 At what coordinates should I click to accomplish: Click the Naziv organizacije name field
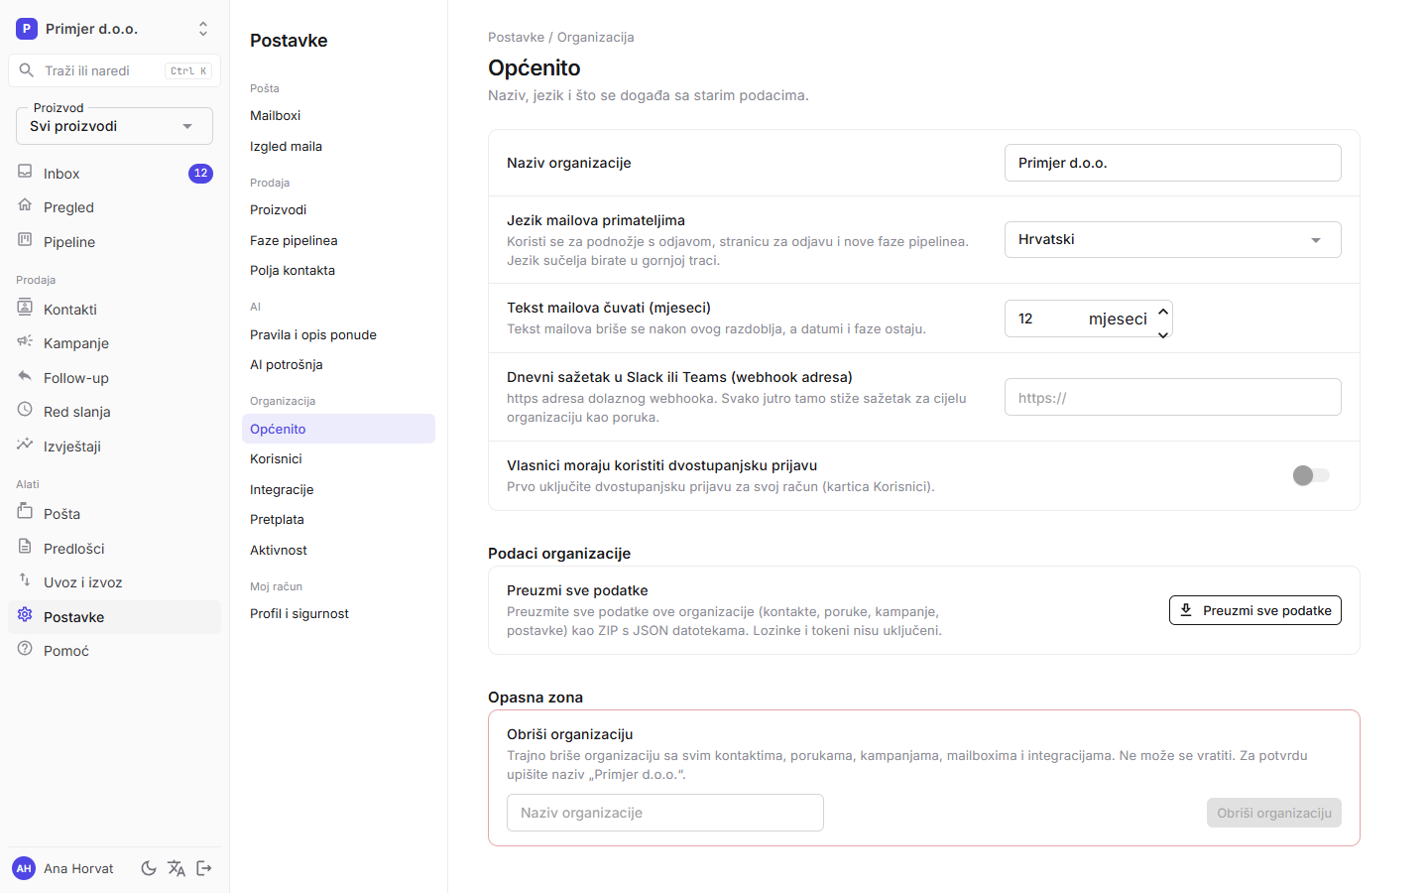tap(1172, 163)
